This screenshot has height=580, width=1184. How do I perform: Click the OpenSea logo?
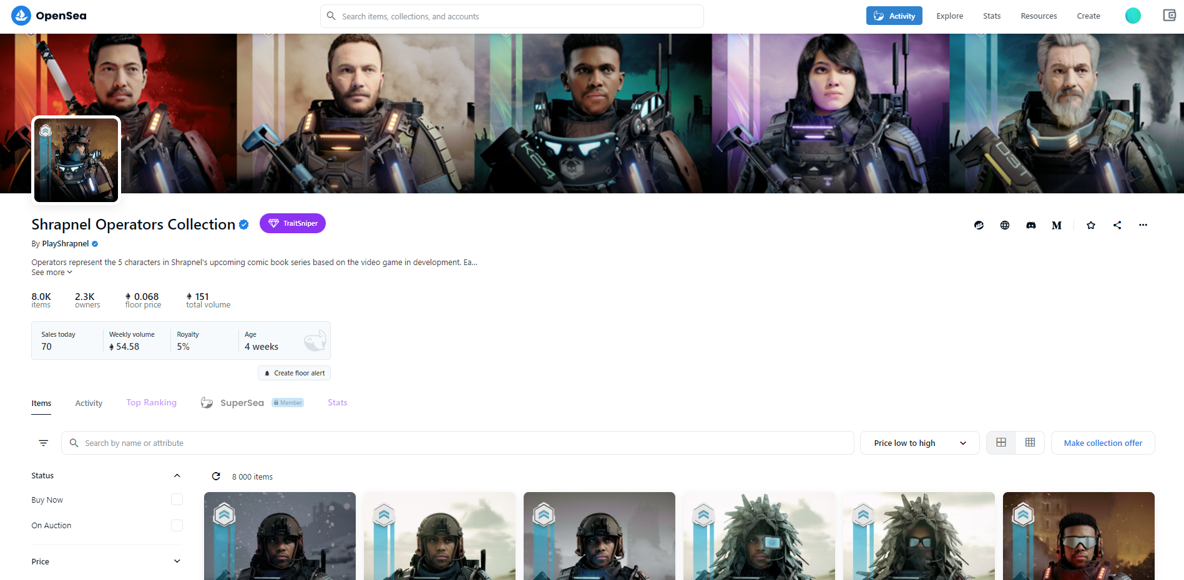point(49,16)
